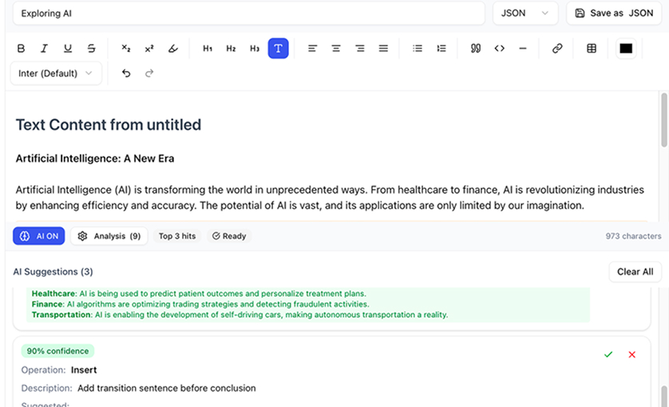Insert a hyperlink
669x407 pixels.
(x=557, y=49)
